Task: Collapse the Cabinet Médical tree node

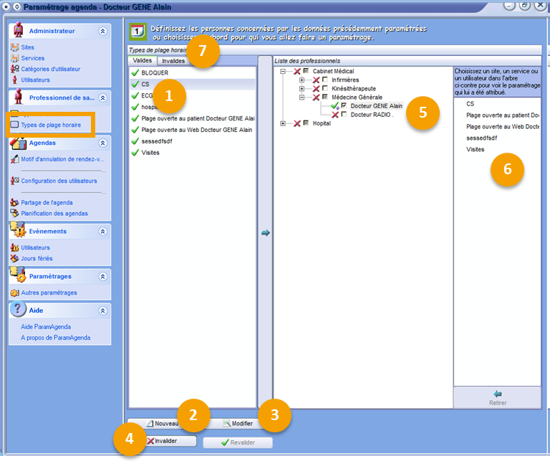Action: coord(284,71)
